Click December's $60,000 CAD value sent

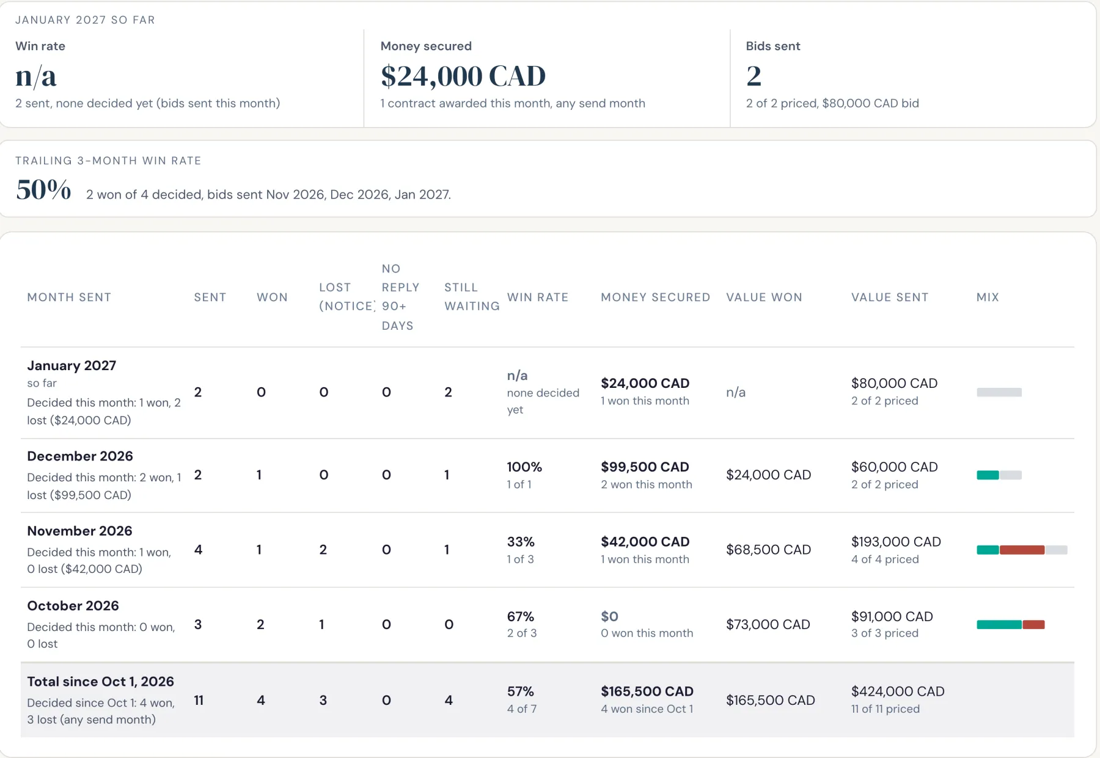(894, 467)
